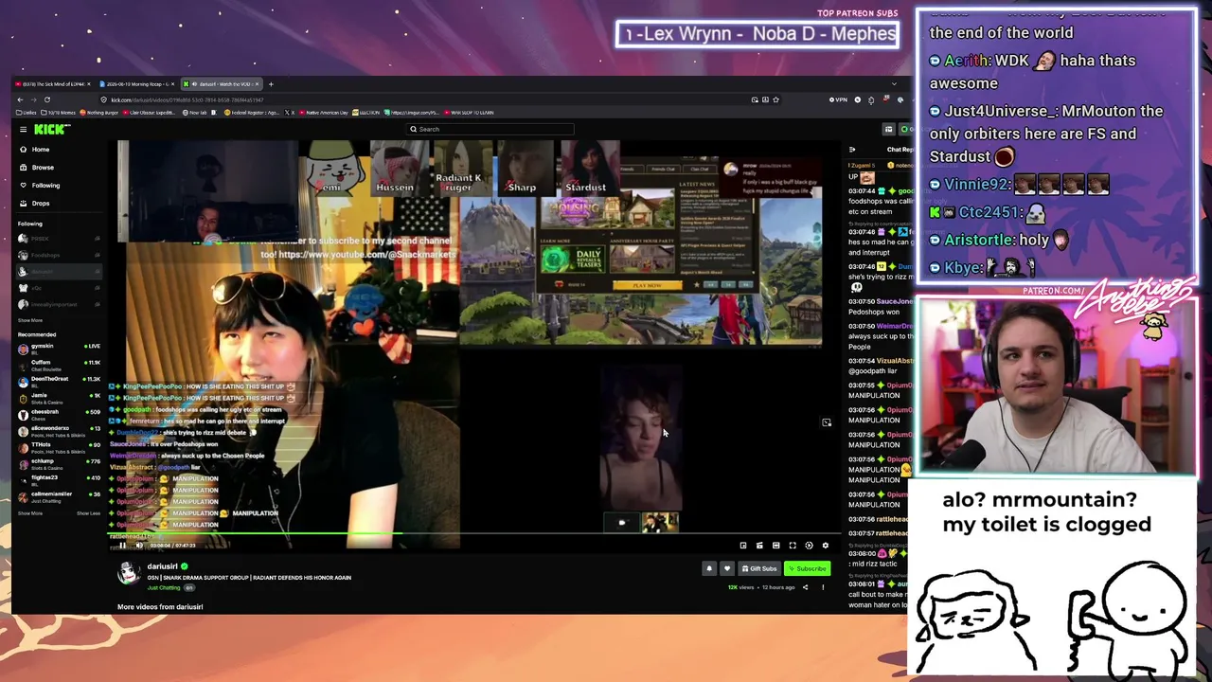Open the Native American Day bookmark
1212x682 pixels.
pyautogui.click(x=324, y=113)
